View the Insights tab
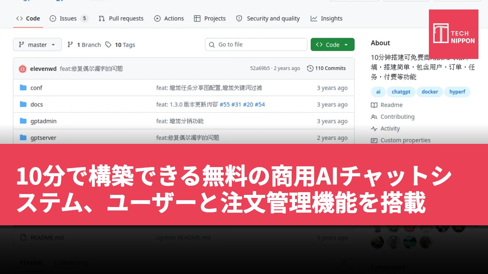Viewport: 488px width, 274px height. (x=326, y=18)
